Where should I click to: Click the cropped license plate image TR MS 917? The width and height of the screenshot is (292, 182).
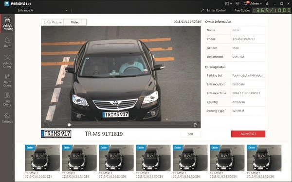[56, 134]
